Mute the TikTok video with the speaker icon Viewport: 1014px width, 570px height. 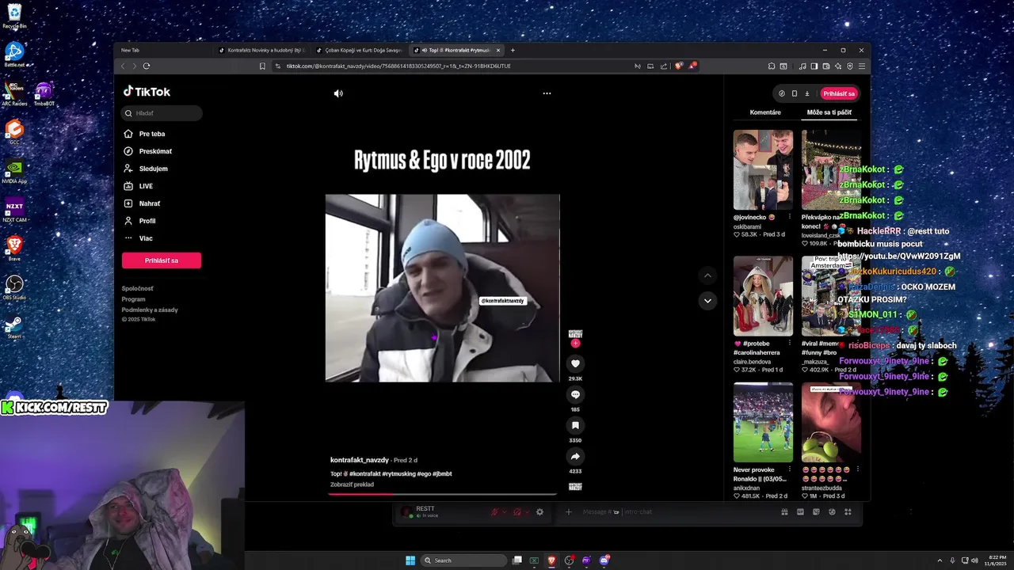(338, 93)
